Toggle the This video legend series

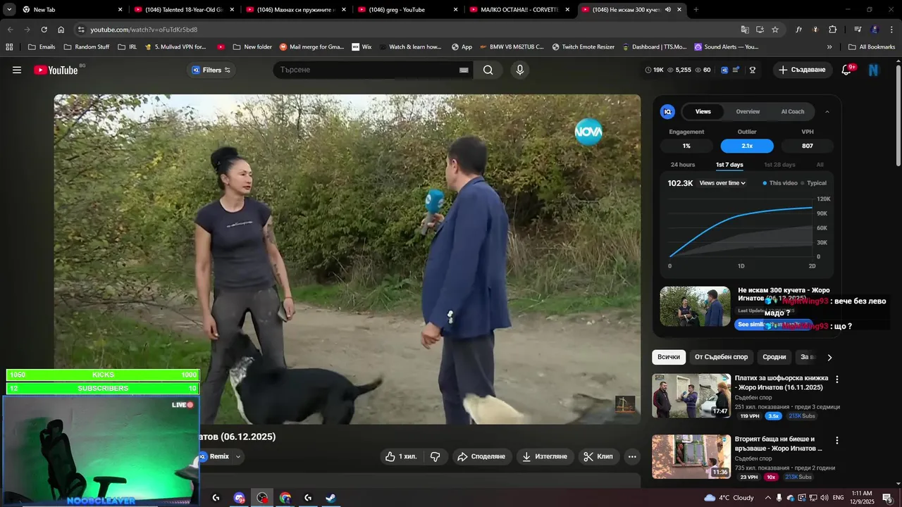pos(780,183)
